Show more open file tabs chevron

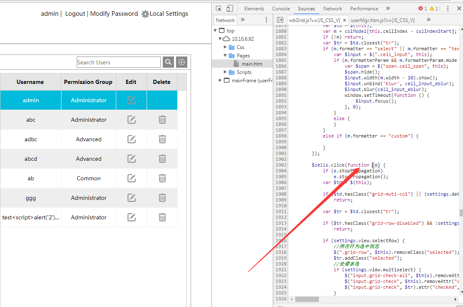click(429, 20)
